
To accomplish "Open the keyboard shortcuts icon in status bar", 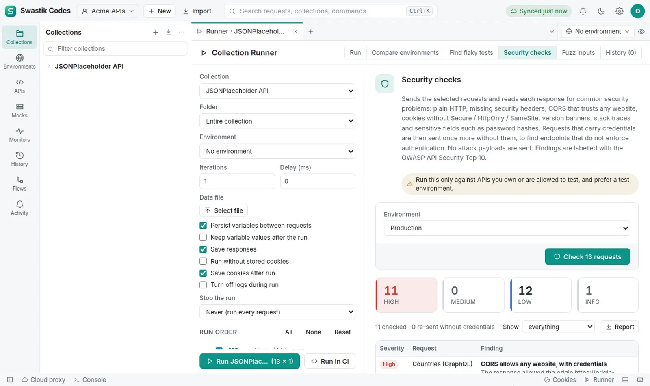I will [x=640, y=379].
